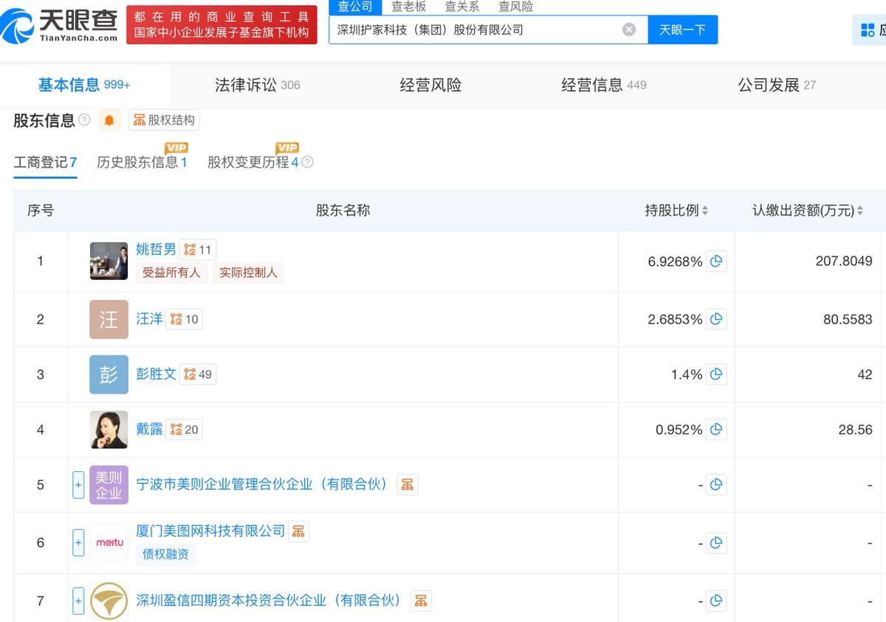Select the 工商登记 sub-tab

click(x=45, y=163)
